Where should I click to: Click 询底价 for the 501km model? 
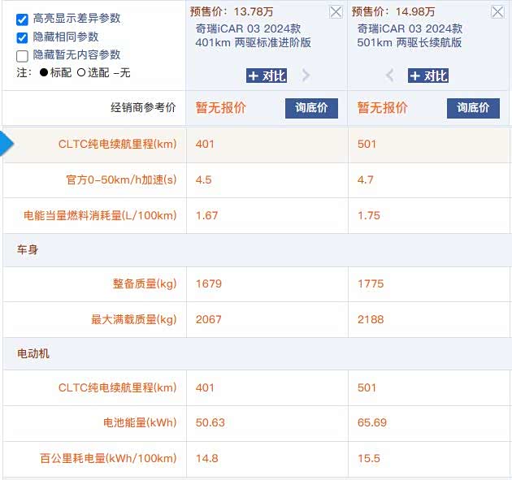click(473, 108)
